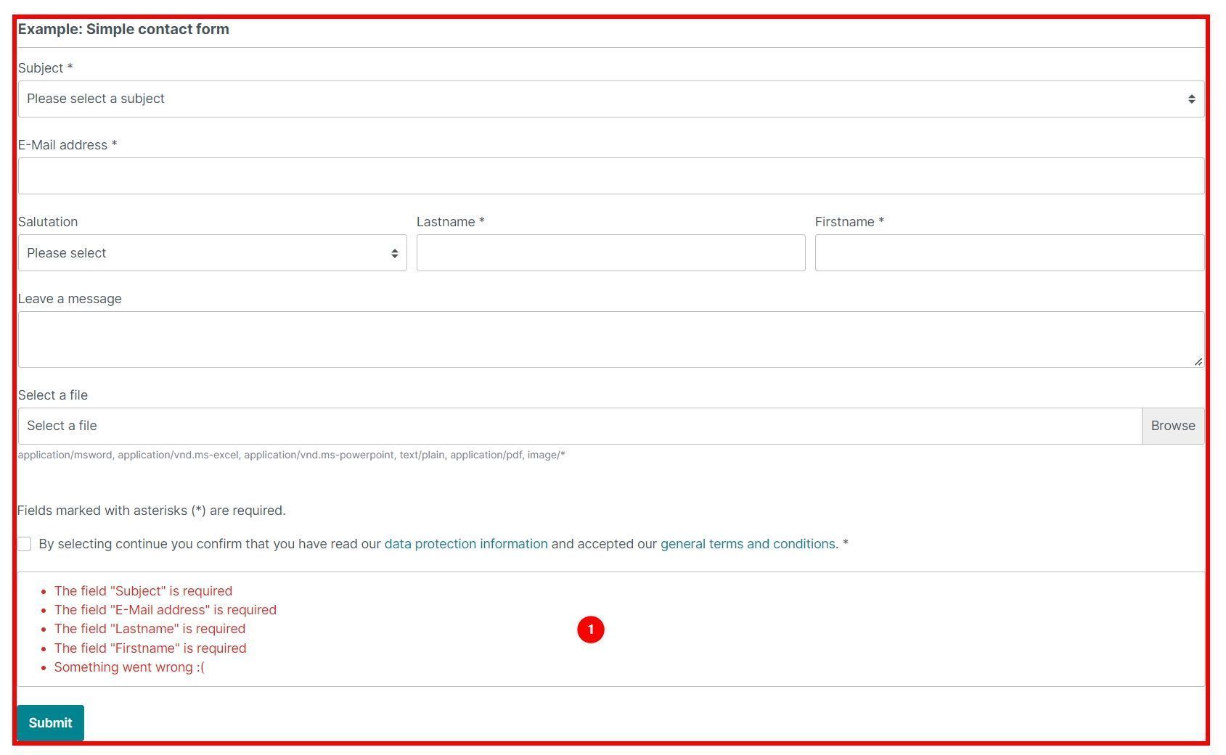Click the Subject dropdown arrow icon
This screenshot has height=755, width=1226.
(x=1191, y=99)
